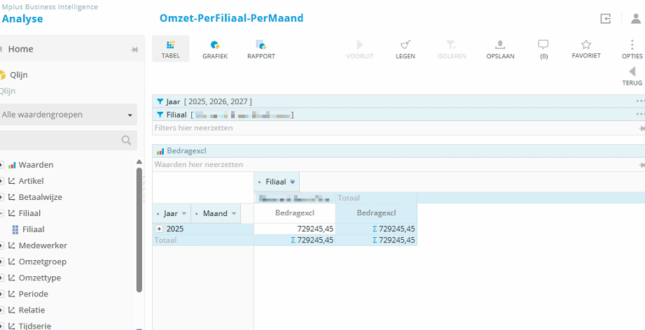This screenshot has height=330, width=645.
Task: Click the Filiaal filter funnel icon
Action: click(x=160, y=115)
